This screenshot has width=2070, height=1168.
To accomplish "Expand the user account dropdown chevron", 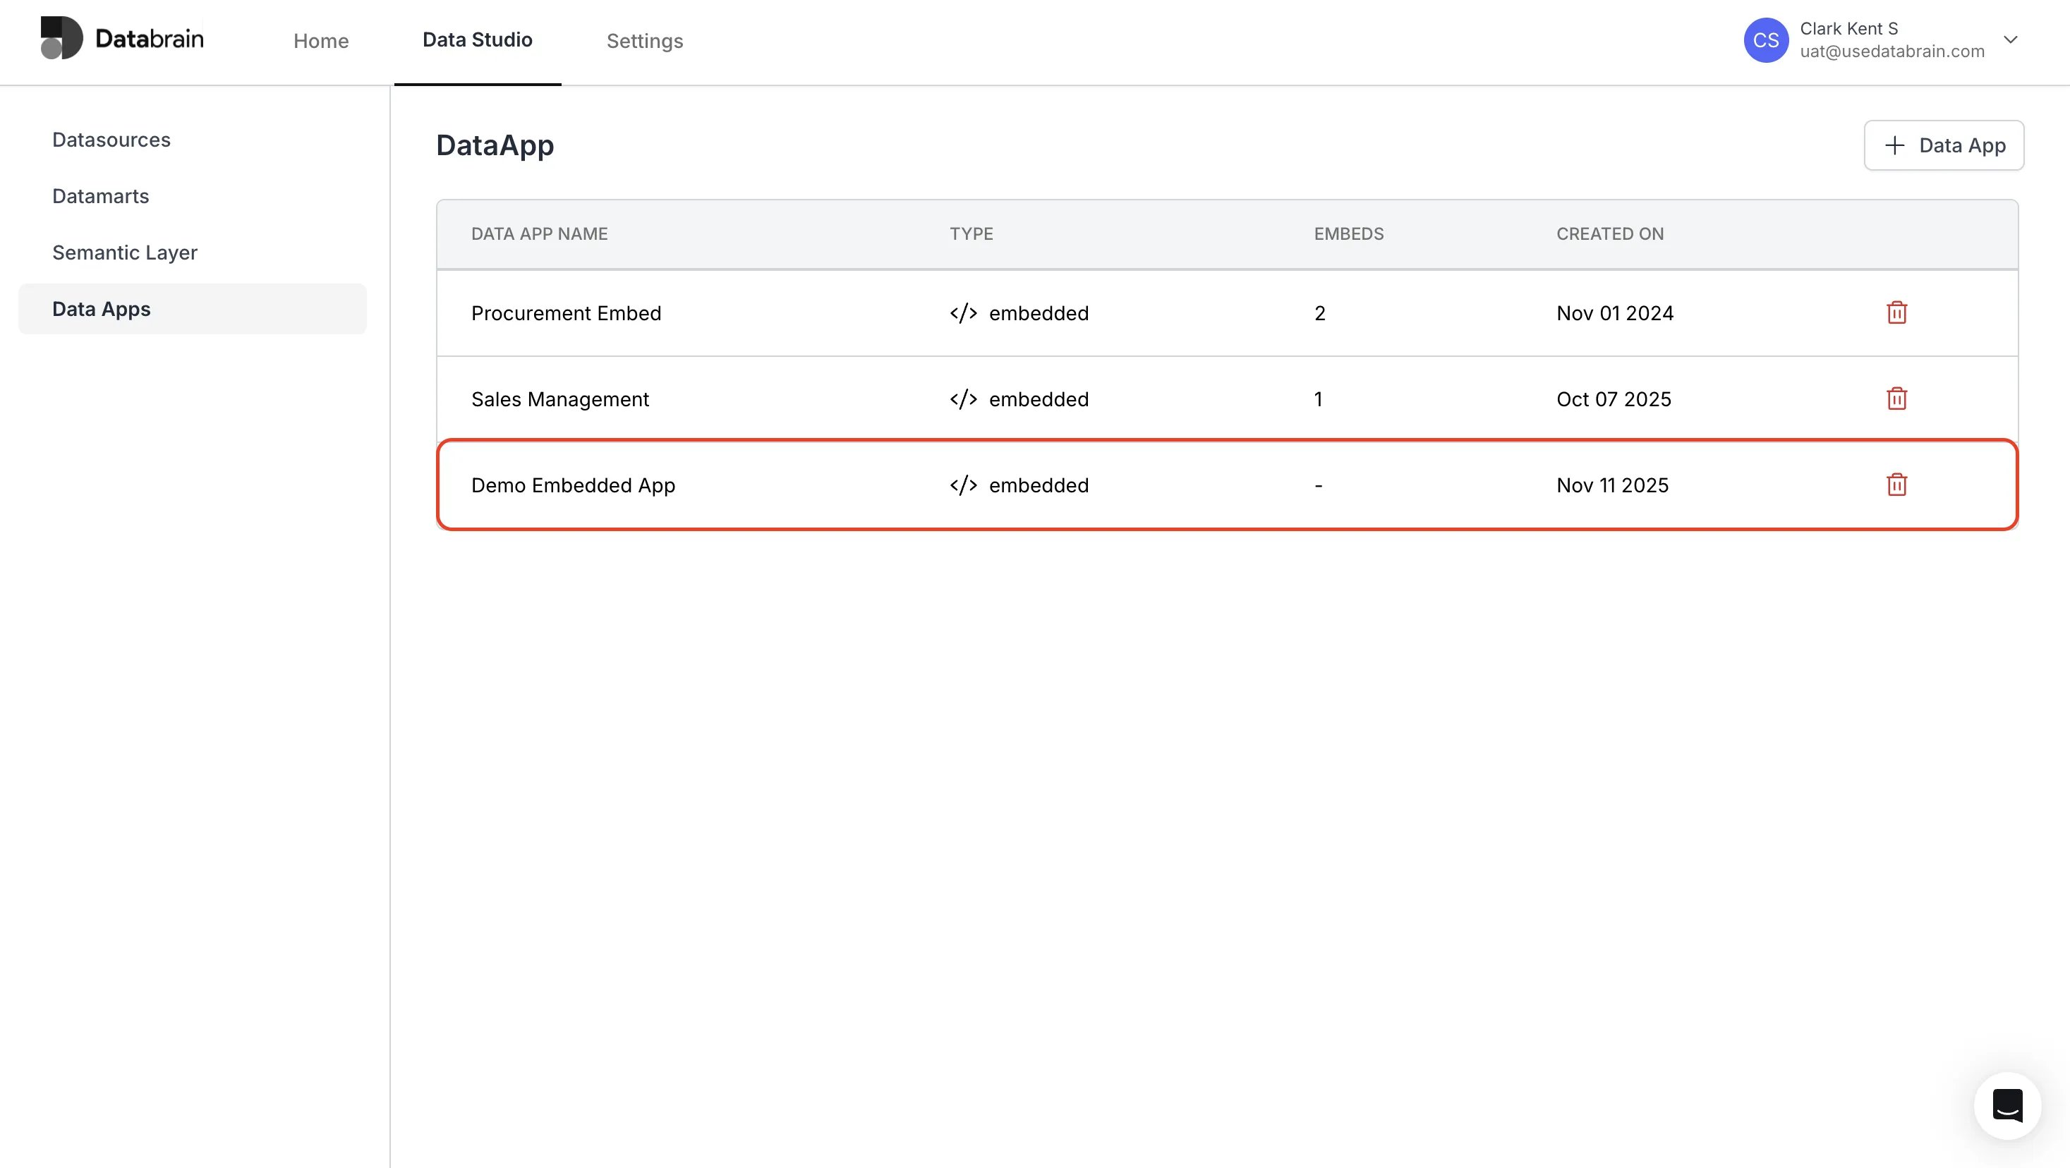I will pos(2011,39).
